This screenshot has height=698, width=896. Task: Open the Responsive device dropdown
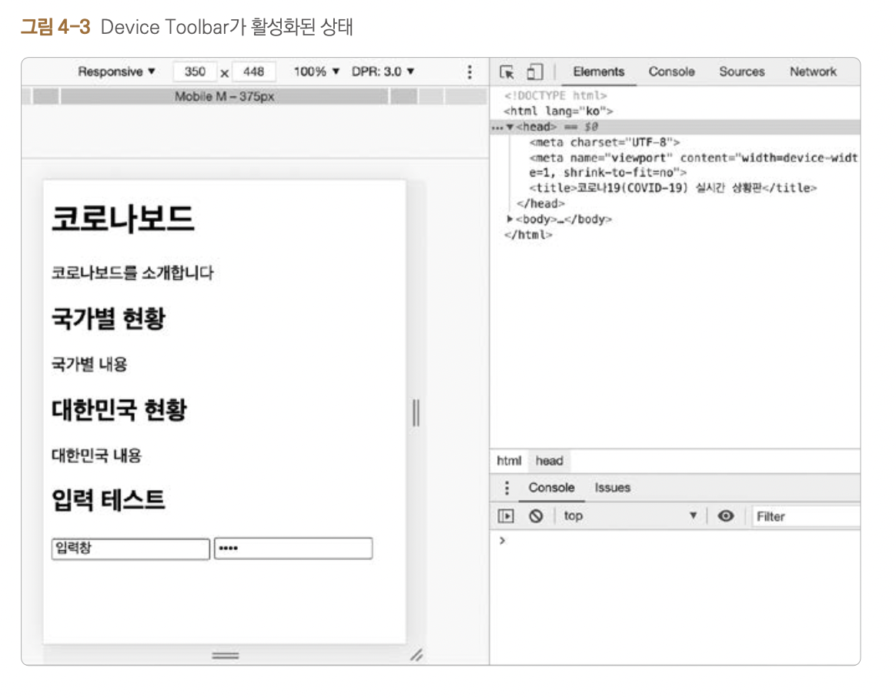point(116,72)
